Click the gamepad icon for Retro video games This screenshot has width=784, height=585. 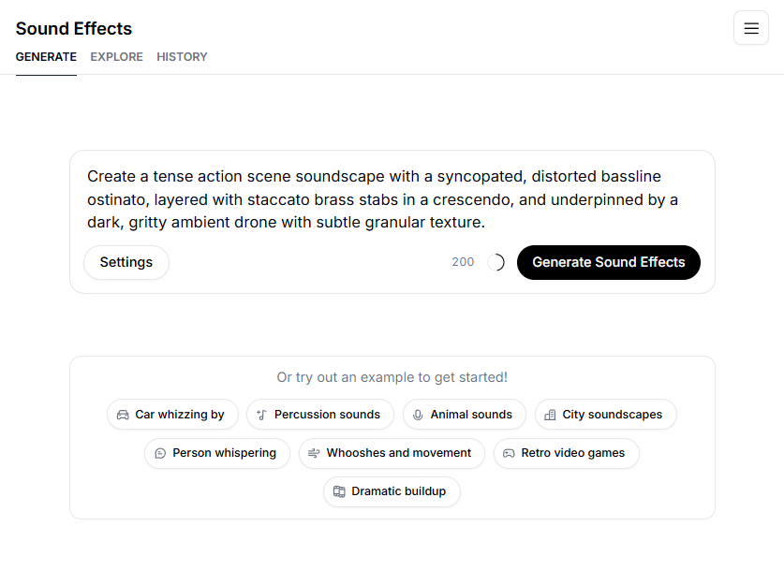click(x=509, y=453)
